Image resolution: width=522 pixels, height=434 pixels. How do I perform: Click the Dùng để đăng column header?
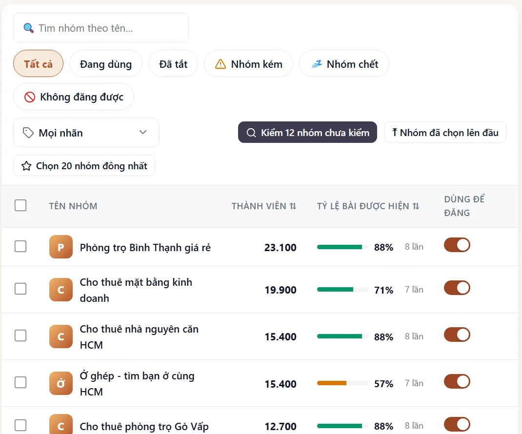coord(464,206)
